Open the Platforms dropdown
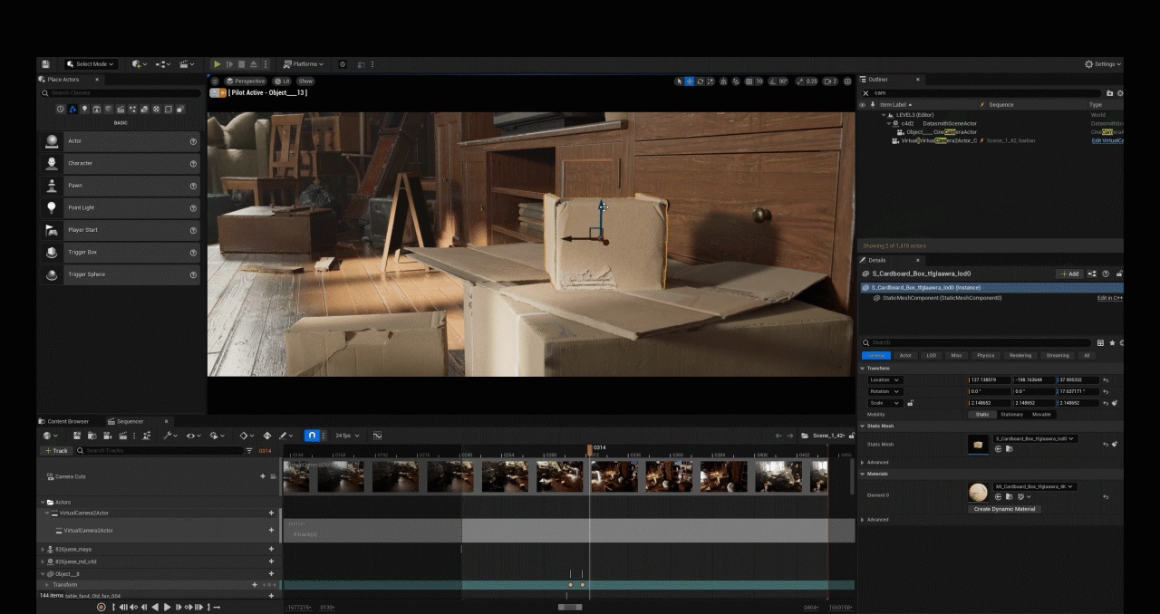 (304, 64)
